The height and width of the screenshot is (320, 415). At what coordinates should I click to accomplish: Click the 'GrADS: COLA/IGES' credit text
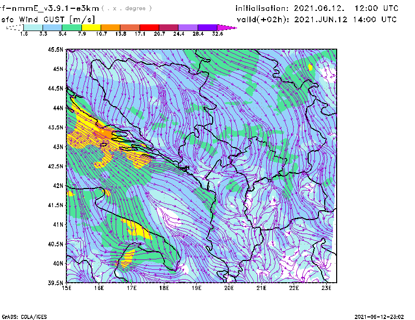[24, 317]
